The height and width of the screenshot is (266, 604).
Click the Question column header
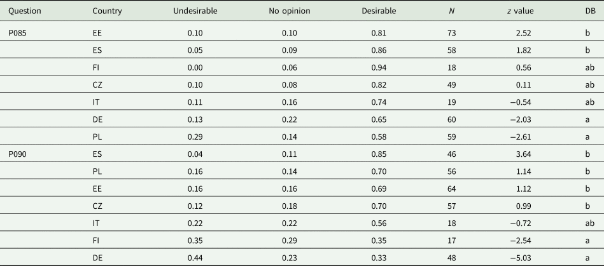24,12
